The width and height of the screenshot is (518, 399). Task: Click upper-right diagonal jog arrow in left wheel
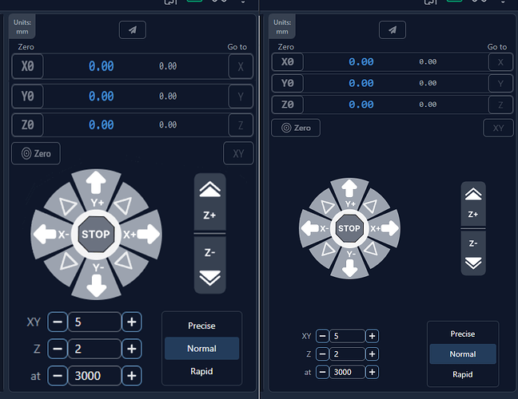(128, 203)
